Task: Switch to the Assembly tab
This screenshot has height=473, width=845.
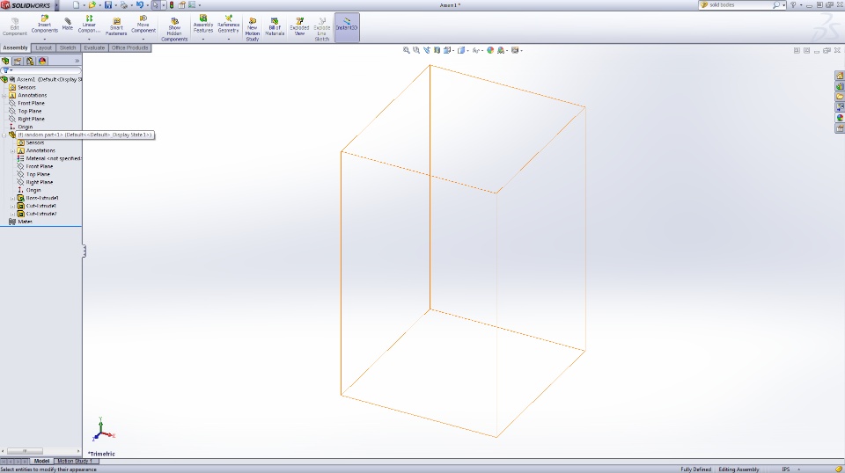Action: coord(15,47)
